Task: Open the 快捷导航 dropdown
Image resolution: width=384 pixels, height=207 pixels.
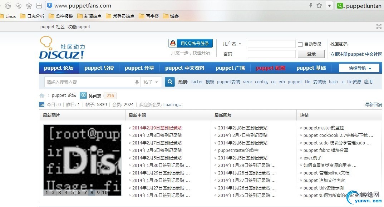Action: point(359,68)
